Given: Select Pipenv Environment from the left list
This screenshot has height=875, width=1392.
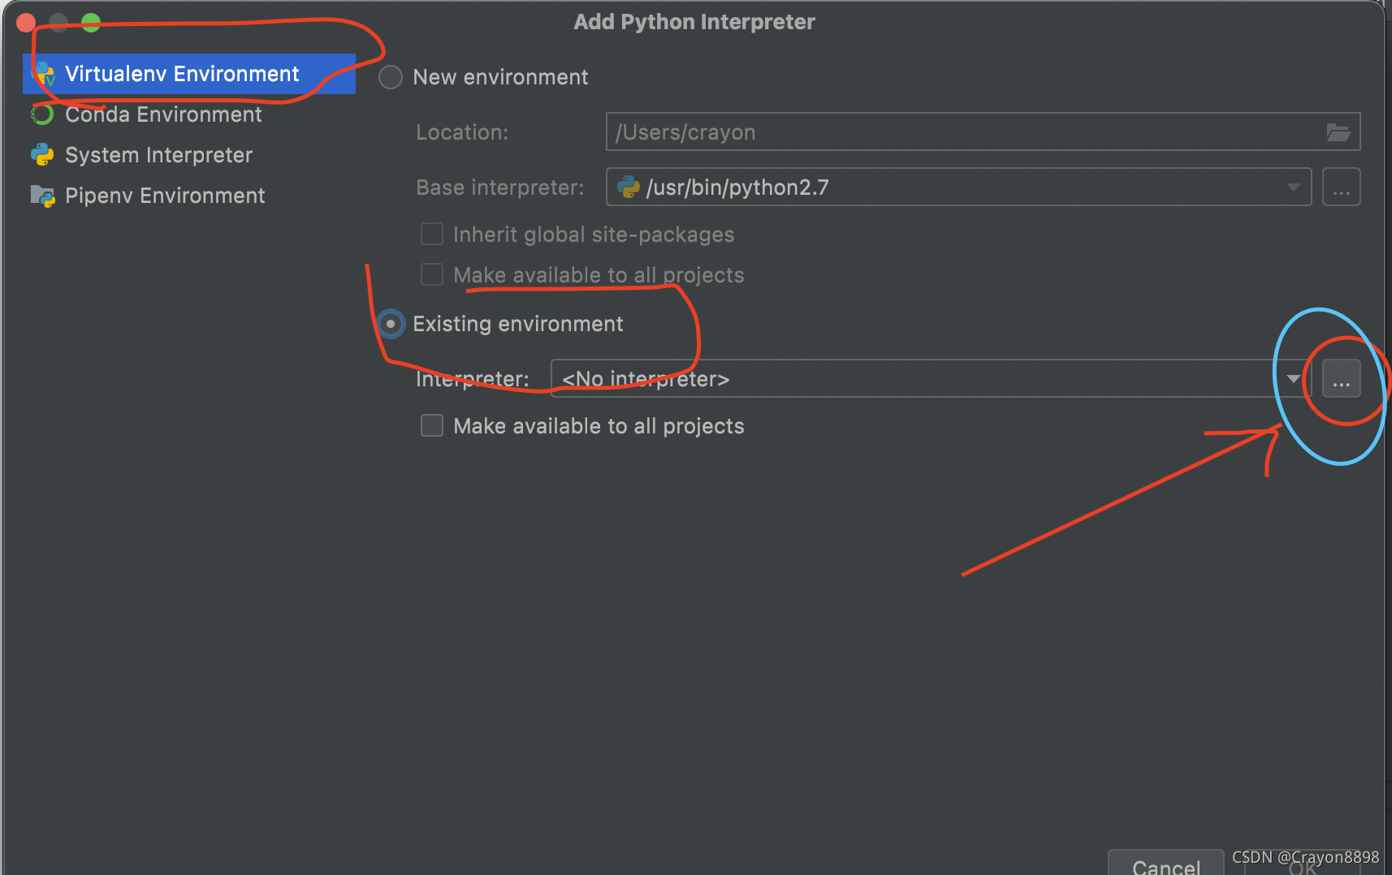Looking at the screenshot, I should [x=165, y=196].
